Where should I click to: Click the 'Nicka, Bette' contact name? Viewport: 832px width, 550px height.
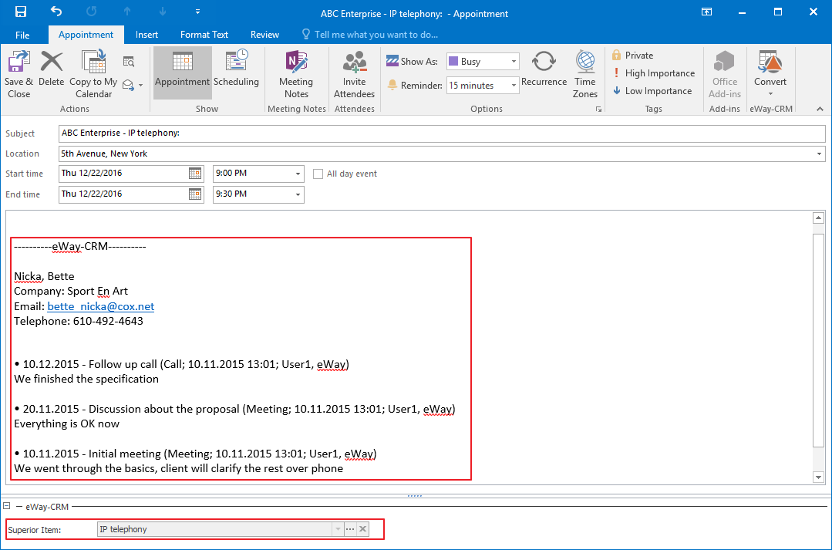coord(44,277)
